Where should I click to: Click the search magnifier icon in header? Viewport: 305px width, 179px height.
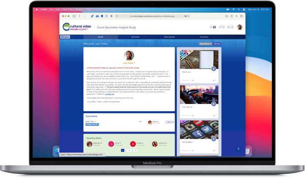coord(221,27)
